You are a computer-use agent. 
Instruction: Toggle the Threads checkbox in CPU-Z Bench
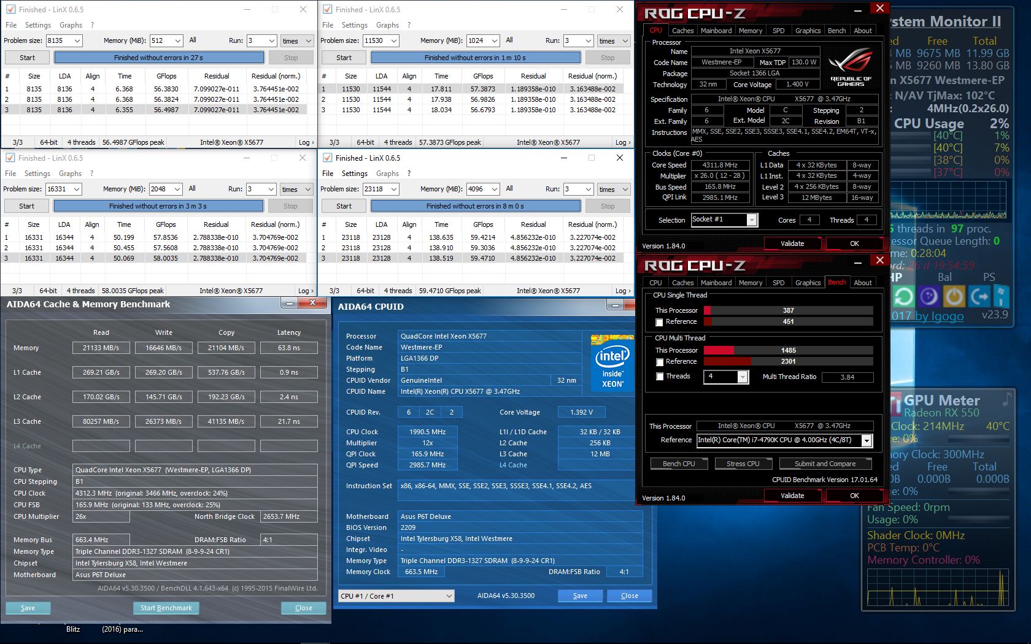click(659, 377)
